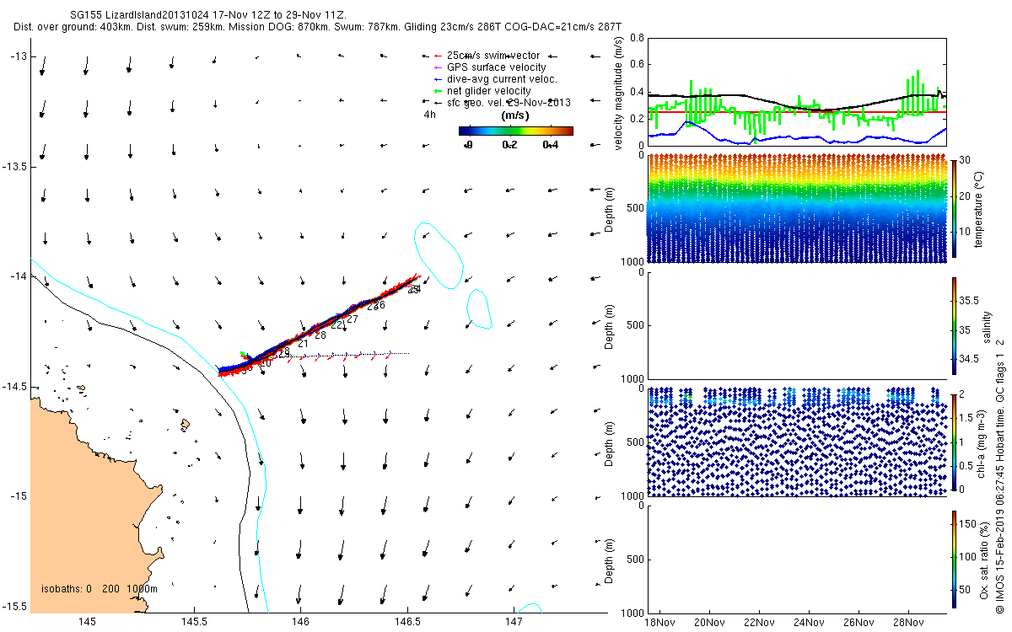Select the 'dive-avg current veloc.' legend entry
Screen dimensions: 1012x632
[502, 79]
